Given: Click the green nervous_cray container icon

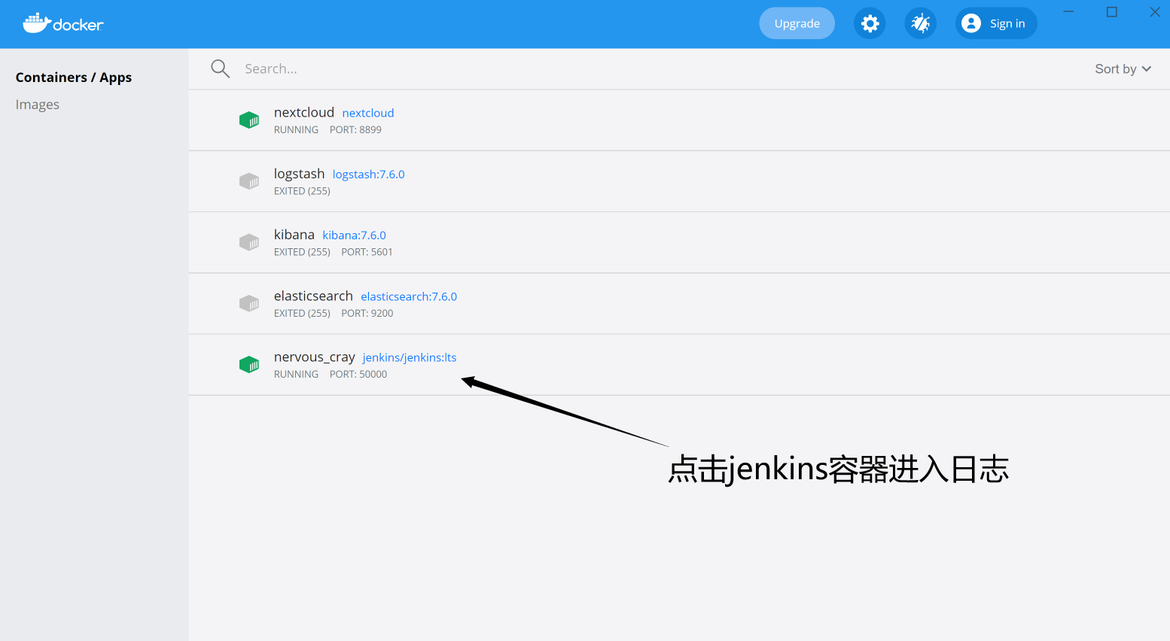Looking at the screenshot, I should tap(249, 365).
